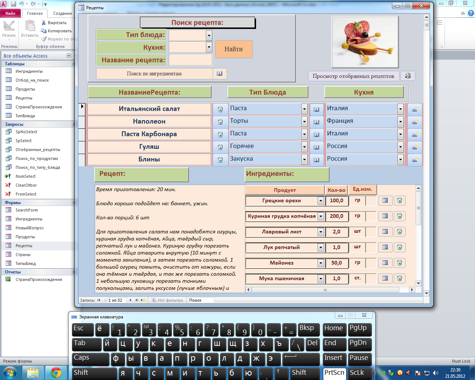
Task: Click the form icon for Лук репчатый
Action: [385, 247]
